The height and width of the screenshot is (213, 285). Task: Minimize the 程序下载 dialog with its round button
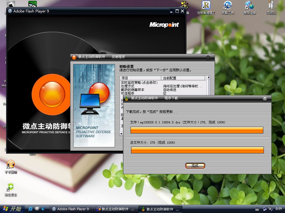coord(265,99)
